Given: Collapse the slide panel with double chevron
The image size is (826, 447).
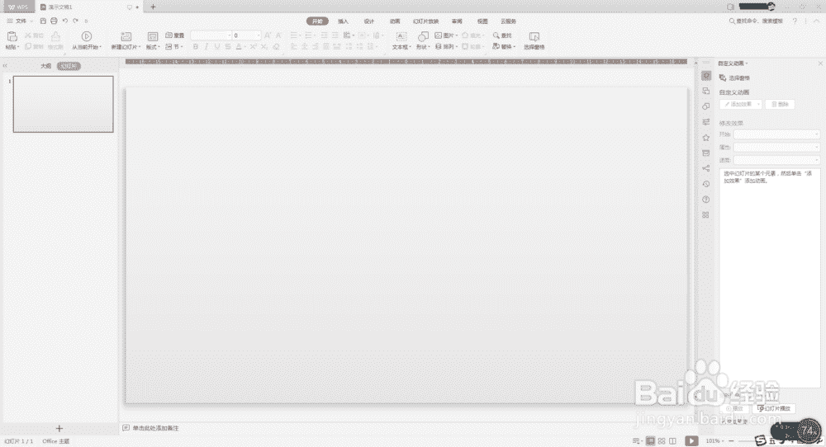Looking at the screenshot, I should point(5,66).
